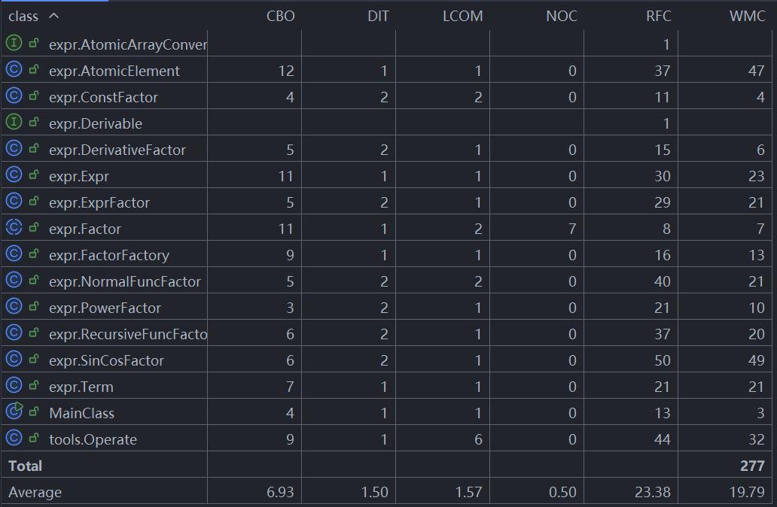
Task: Select the expr.FactorFactory entry
Action: pos(386,255)
